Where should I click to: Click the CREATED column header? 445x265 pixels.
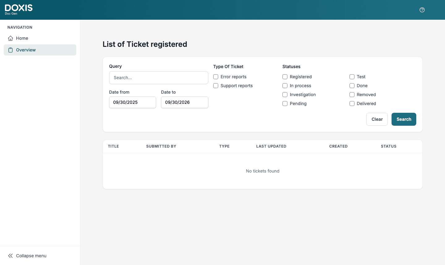[x=338, y=146]
